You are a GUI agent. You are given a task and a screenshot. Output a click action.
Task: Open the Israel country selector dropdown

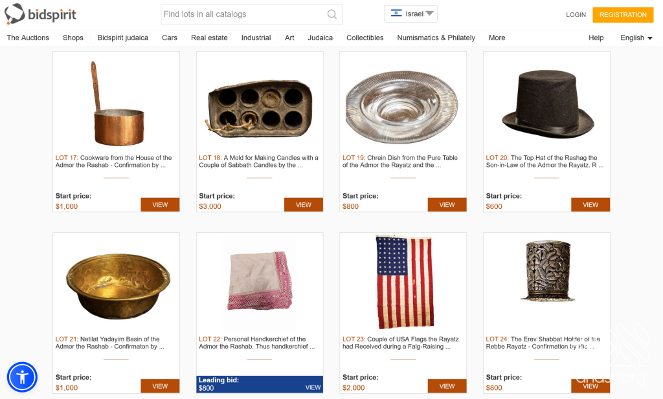410,14
